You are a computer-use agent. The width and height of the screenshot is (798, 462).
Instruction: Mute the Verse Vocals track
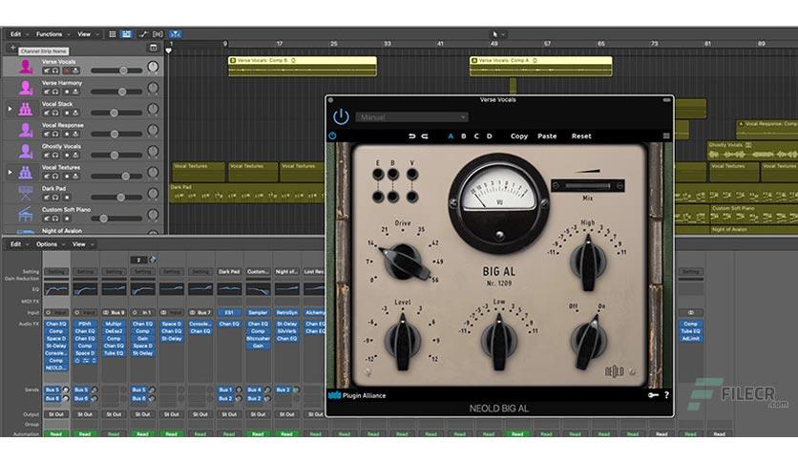point(47,71)
